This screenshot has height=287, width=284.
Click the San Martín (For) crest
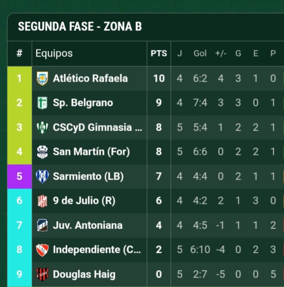point(42,152)
